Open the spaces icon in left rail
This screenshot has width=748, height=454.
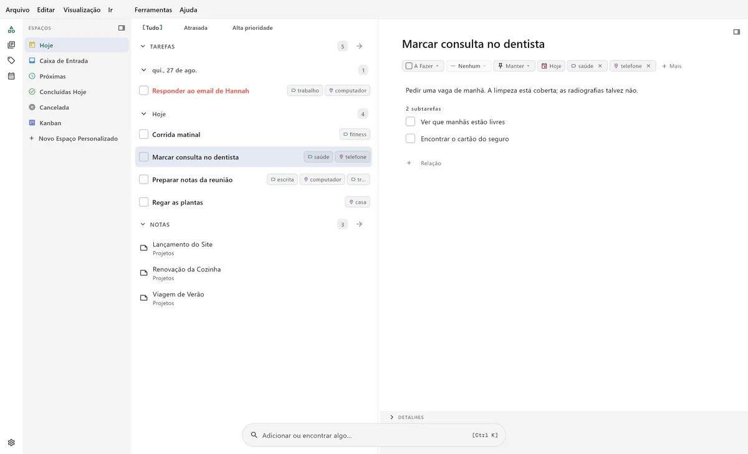click(11, 29)
